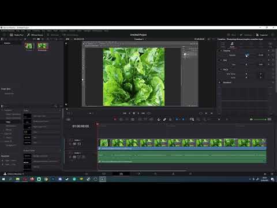277x208 pixels.
Task: Toggle the Effects Library panel button
Action: click(35, 35)
